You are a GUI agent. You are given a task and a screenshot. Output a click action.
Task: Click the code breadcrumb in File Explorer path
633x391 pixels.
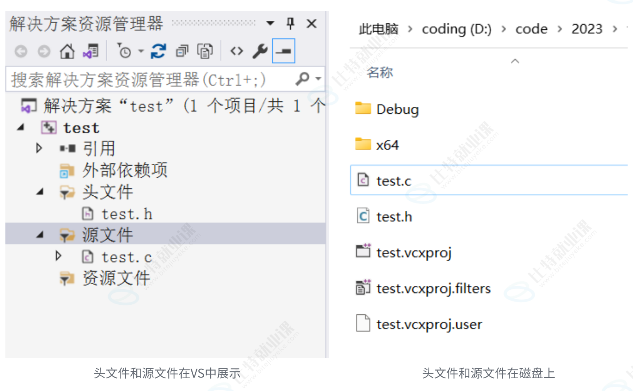tap(531, 29)
